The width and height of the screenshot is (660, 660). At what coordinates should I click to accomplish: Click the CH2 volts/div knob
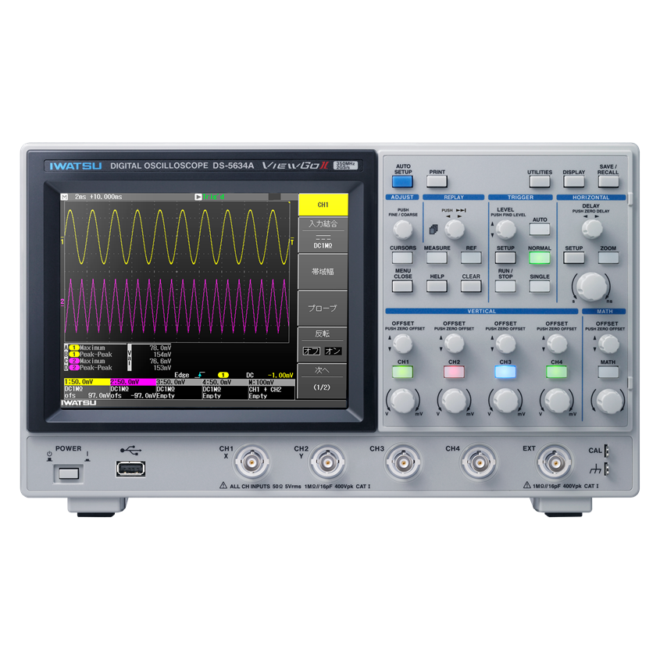pyautogui.click(x=454, y=401)
